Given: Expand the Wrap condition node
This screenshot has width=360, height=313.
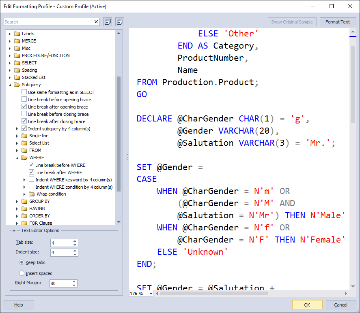Looking at the screenshot, I should pyautogui.click(x=24, y=194).
